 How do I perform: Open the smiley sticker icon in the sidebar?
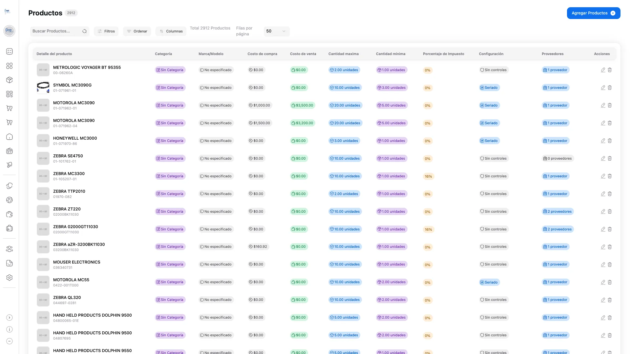point(10,263)
